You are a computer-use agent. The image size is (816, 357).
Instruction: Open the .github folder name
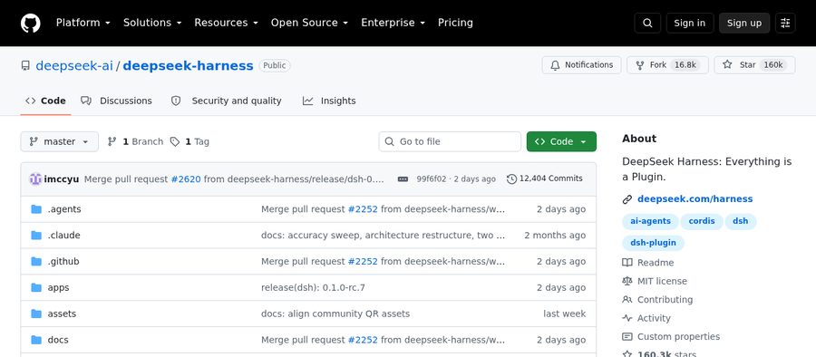coord(63,261)
